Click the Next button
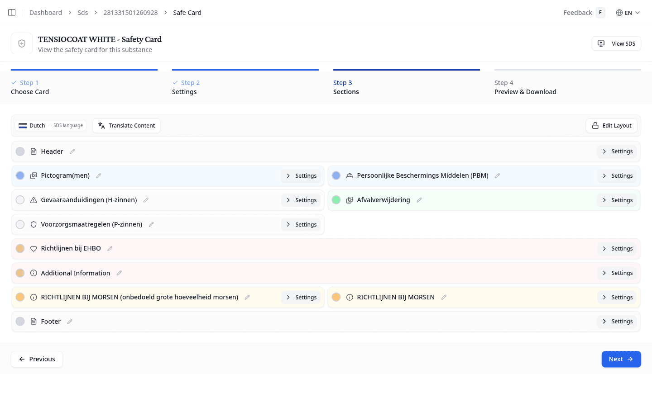The height and width of the screenshot is (407, 652). click(621, 359)
